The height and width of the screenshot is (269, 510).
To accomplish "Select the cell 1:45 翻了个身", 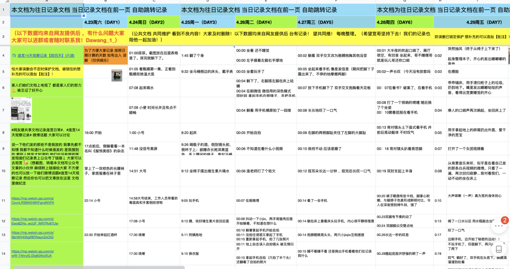I will click(x=207, y=56).
